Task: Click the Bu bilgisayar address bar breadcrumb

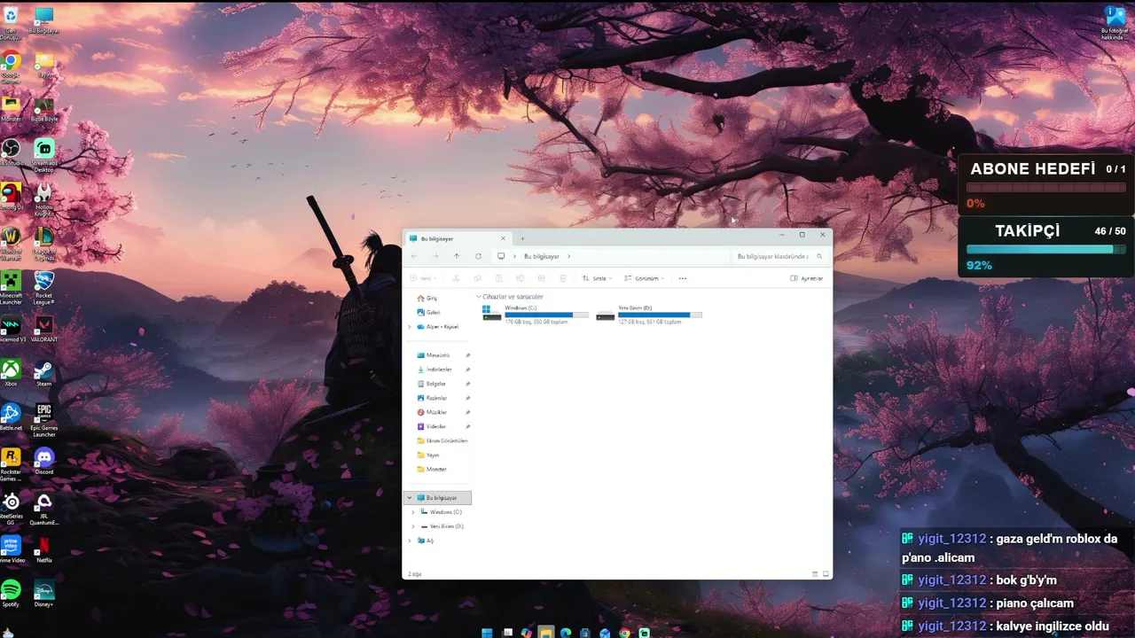Action: [541, 256]
